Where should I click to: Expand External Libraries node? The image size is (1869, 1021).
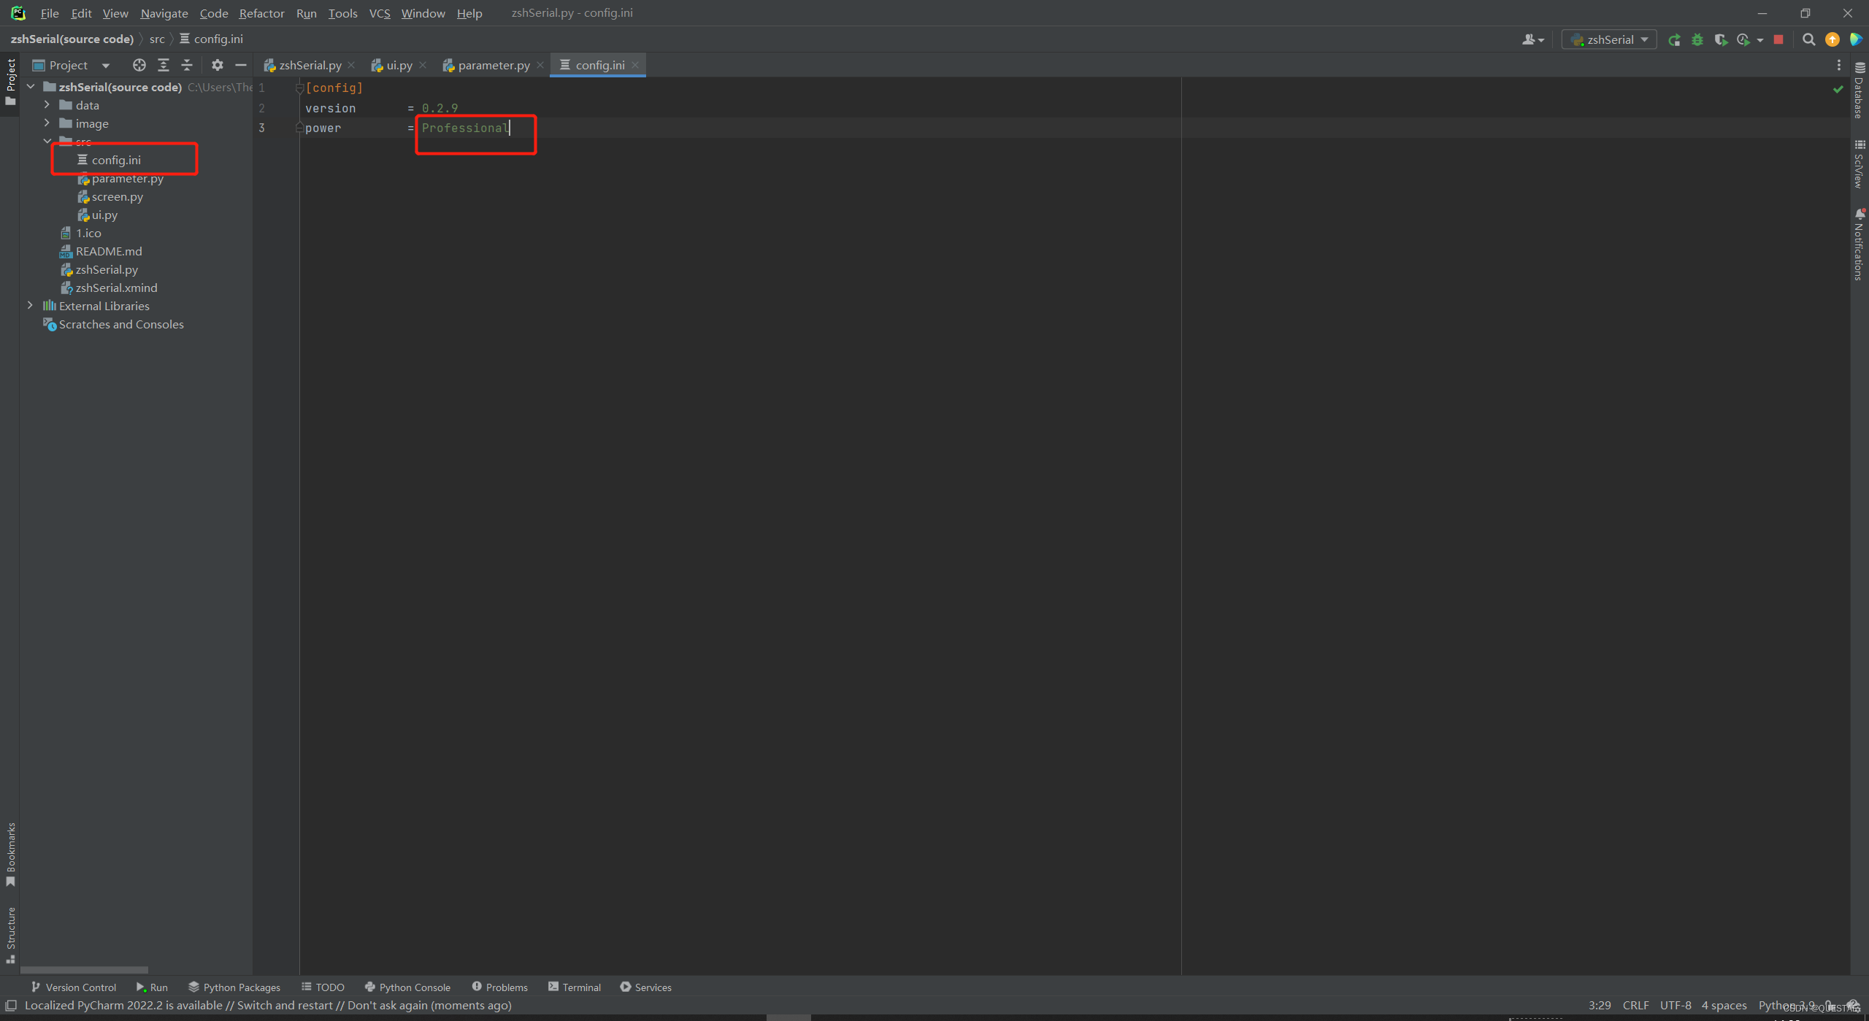click(x=30, y=306)
